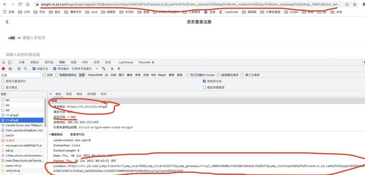The image size is (365, 175).
Task: Select the transfer?jump_kid request row
Action: point(22,125)
